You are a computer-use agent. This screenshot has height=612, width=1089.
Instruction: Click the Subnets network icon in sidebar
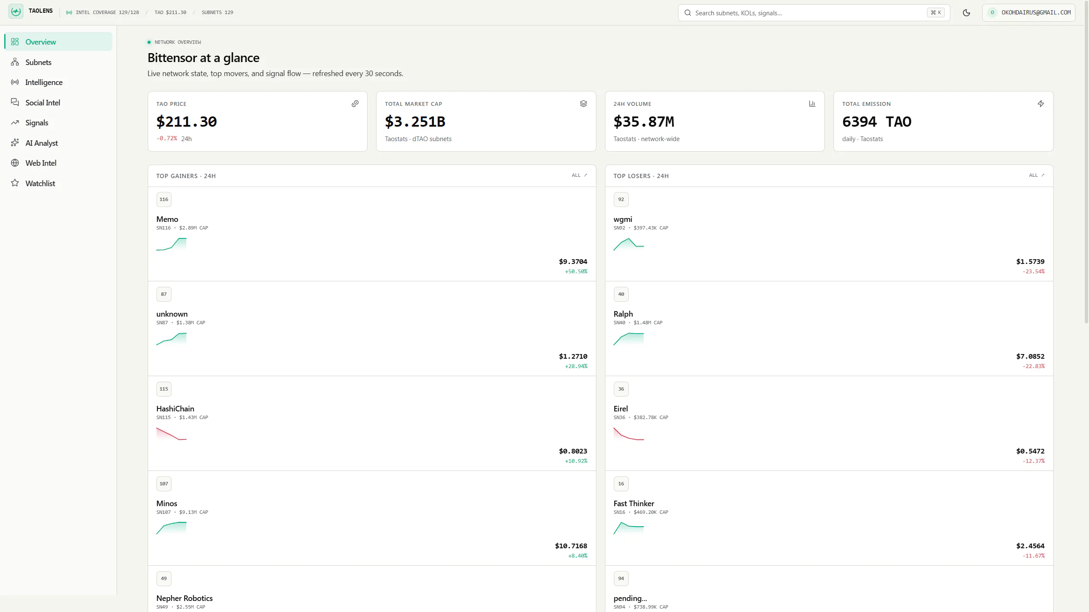[15, 62]
